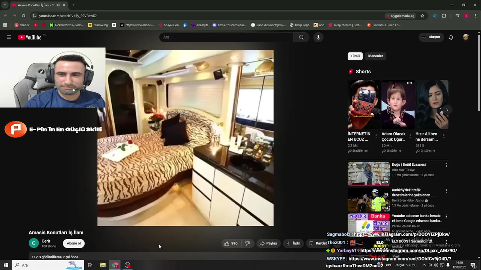Screen dimensions: 481x270
Task: Click the Paylaş share button
Action: [x=268, y=243]
